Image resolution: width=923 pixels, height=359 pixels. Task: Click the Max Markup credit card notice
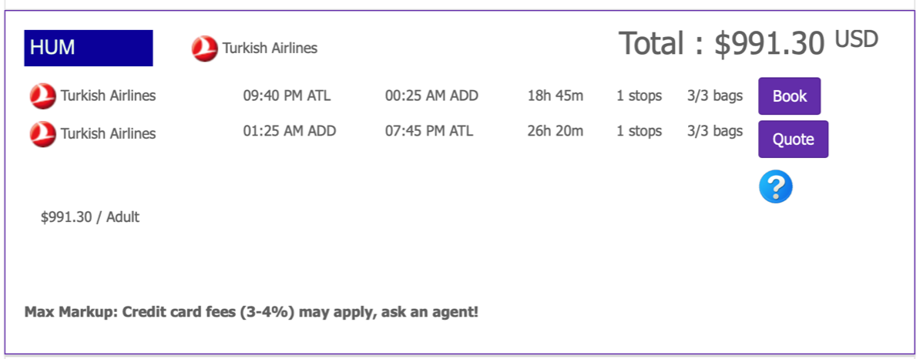click(x=251, y=313)
